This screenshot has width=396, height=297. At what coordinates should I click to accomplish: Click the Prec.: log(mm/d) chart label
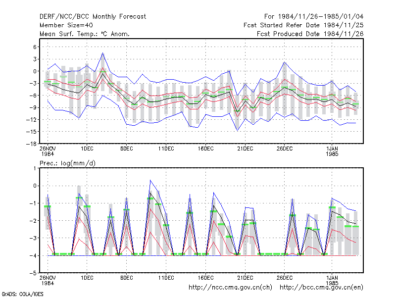click(x=67, y=163)
